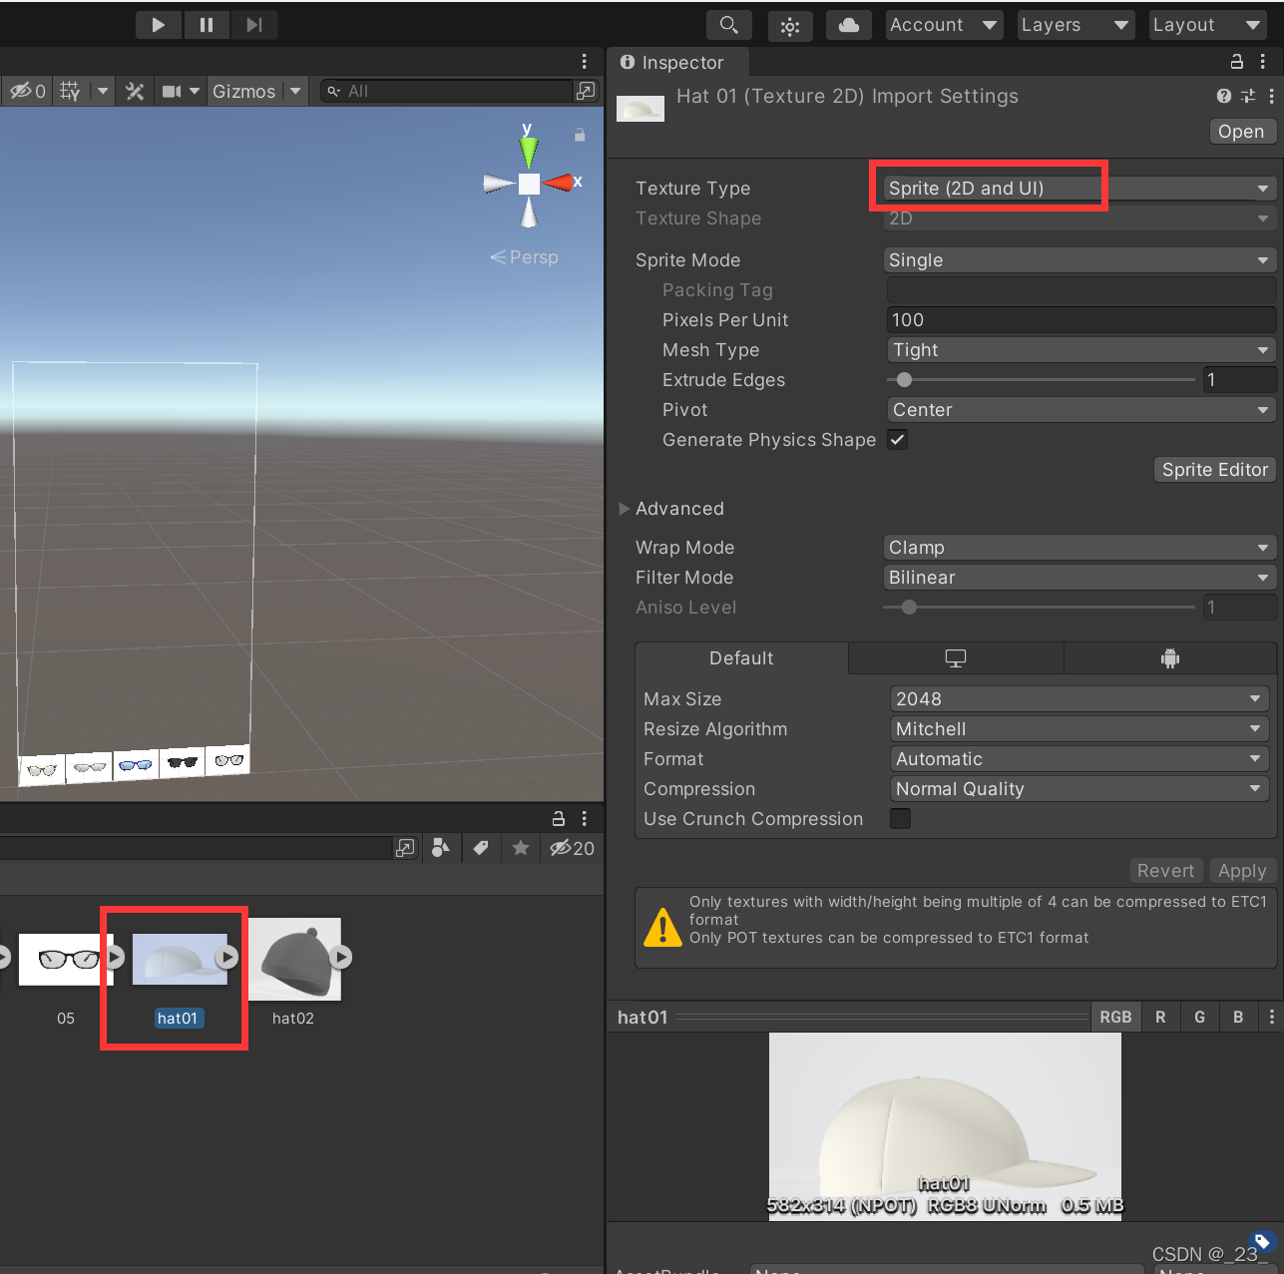Open component tools wrench icon
Screen dimensions: 1284x1274
(135, 91)
